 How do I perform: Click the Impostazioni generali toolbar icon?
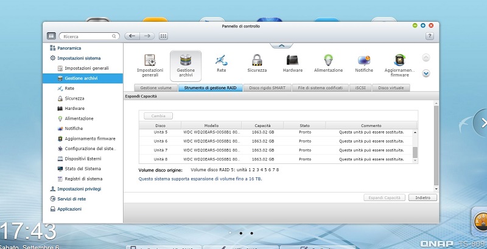[x=150, y=61]
